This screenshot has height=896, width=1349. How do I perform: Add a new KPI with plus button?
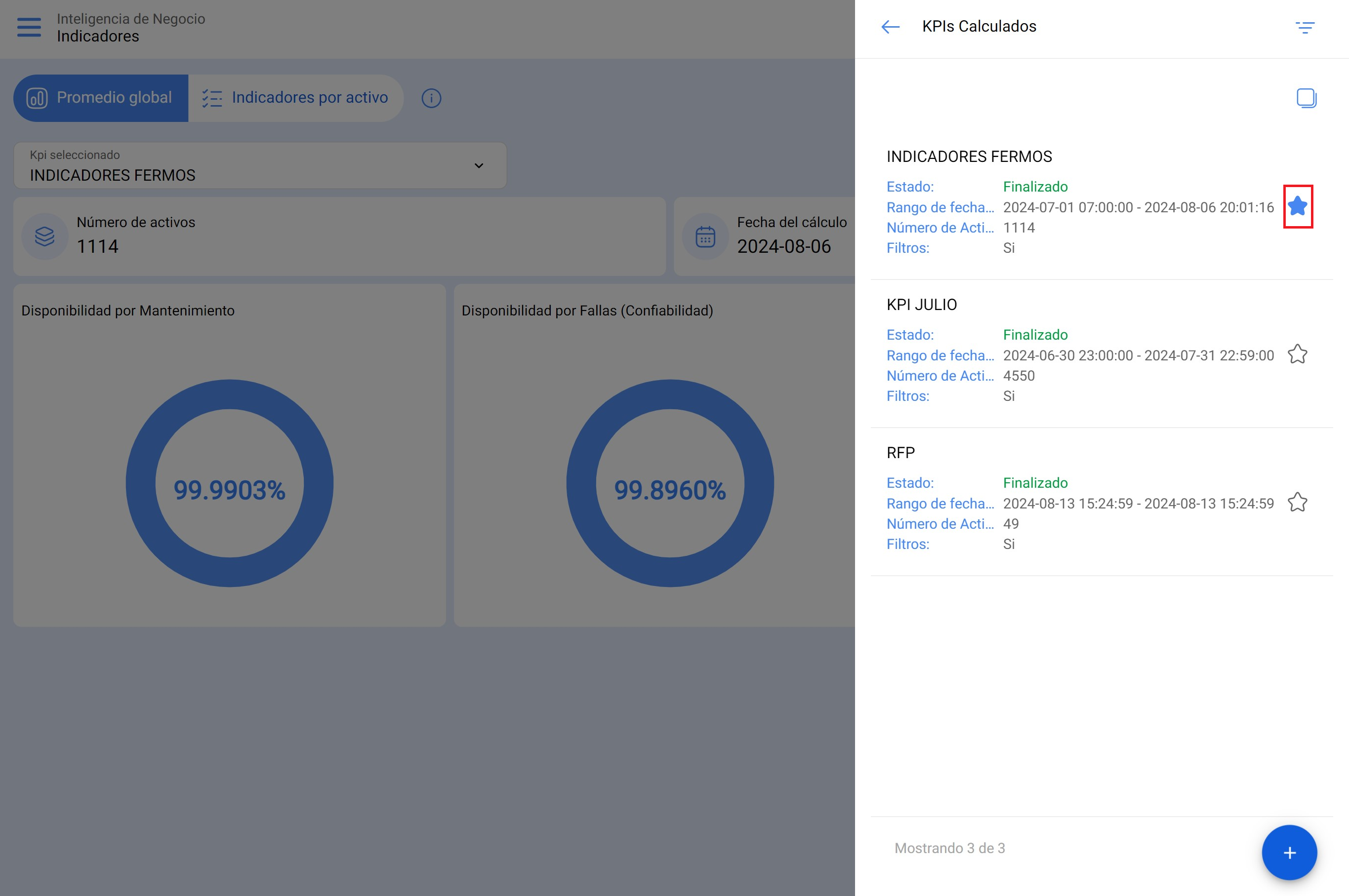1289,853
